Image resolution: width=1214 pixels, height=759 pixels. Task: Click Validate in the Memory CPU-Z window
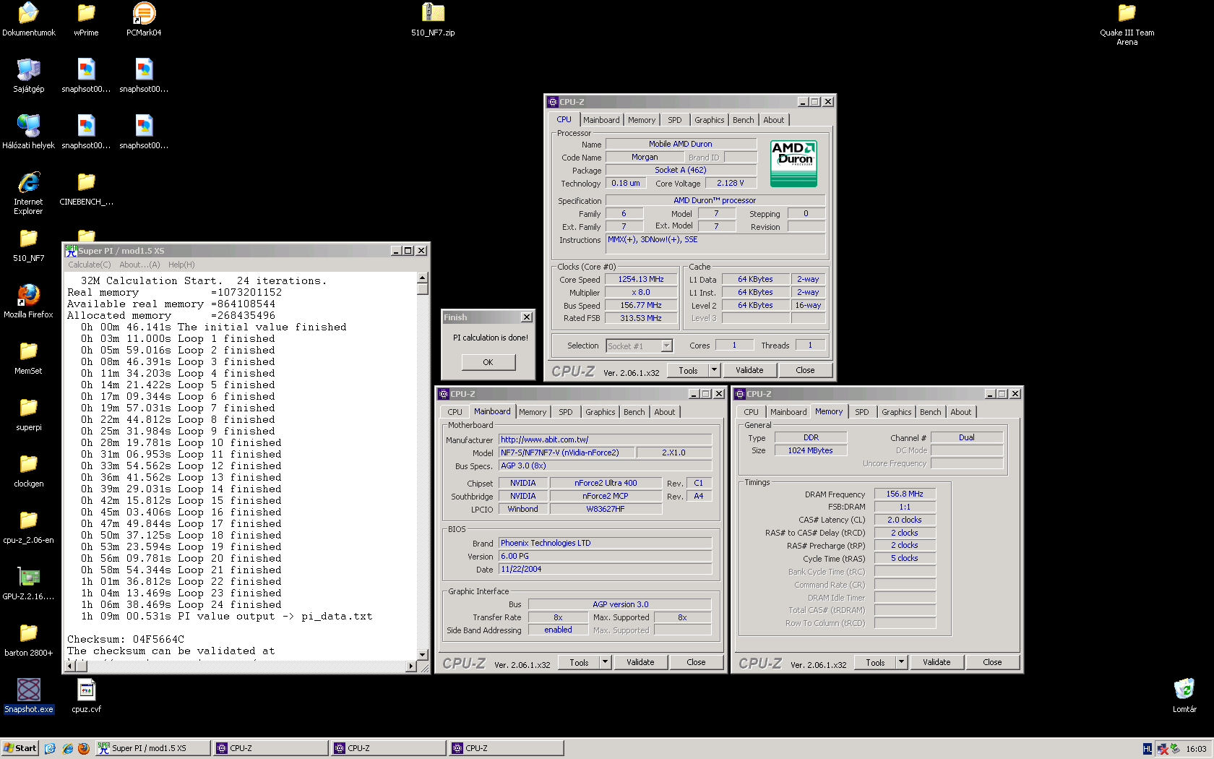[937, 662]
